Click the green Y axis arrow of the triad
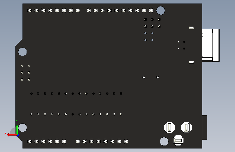Viewport: 235px width, 152px height. click(x=17, y=130)
